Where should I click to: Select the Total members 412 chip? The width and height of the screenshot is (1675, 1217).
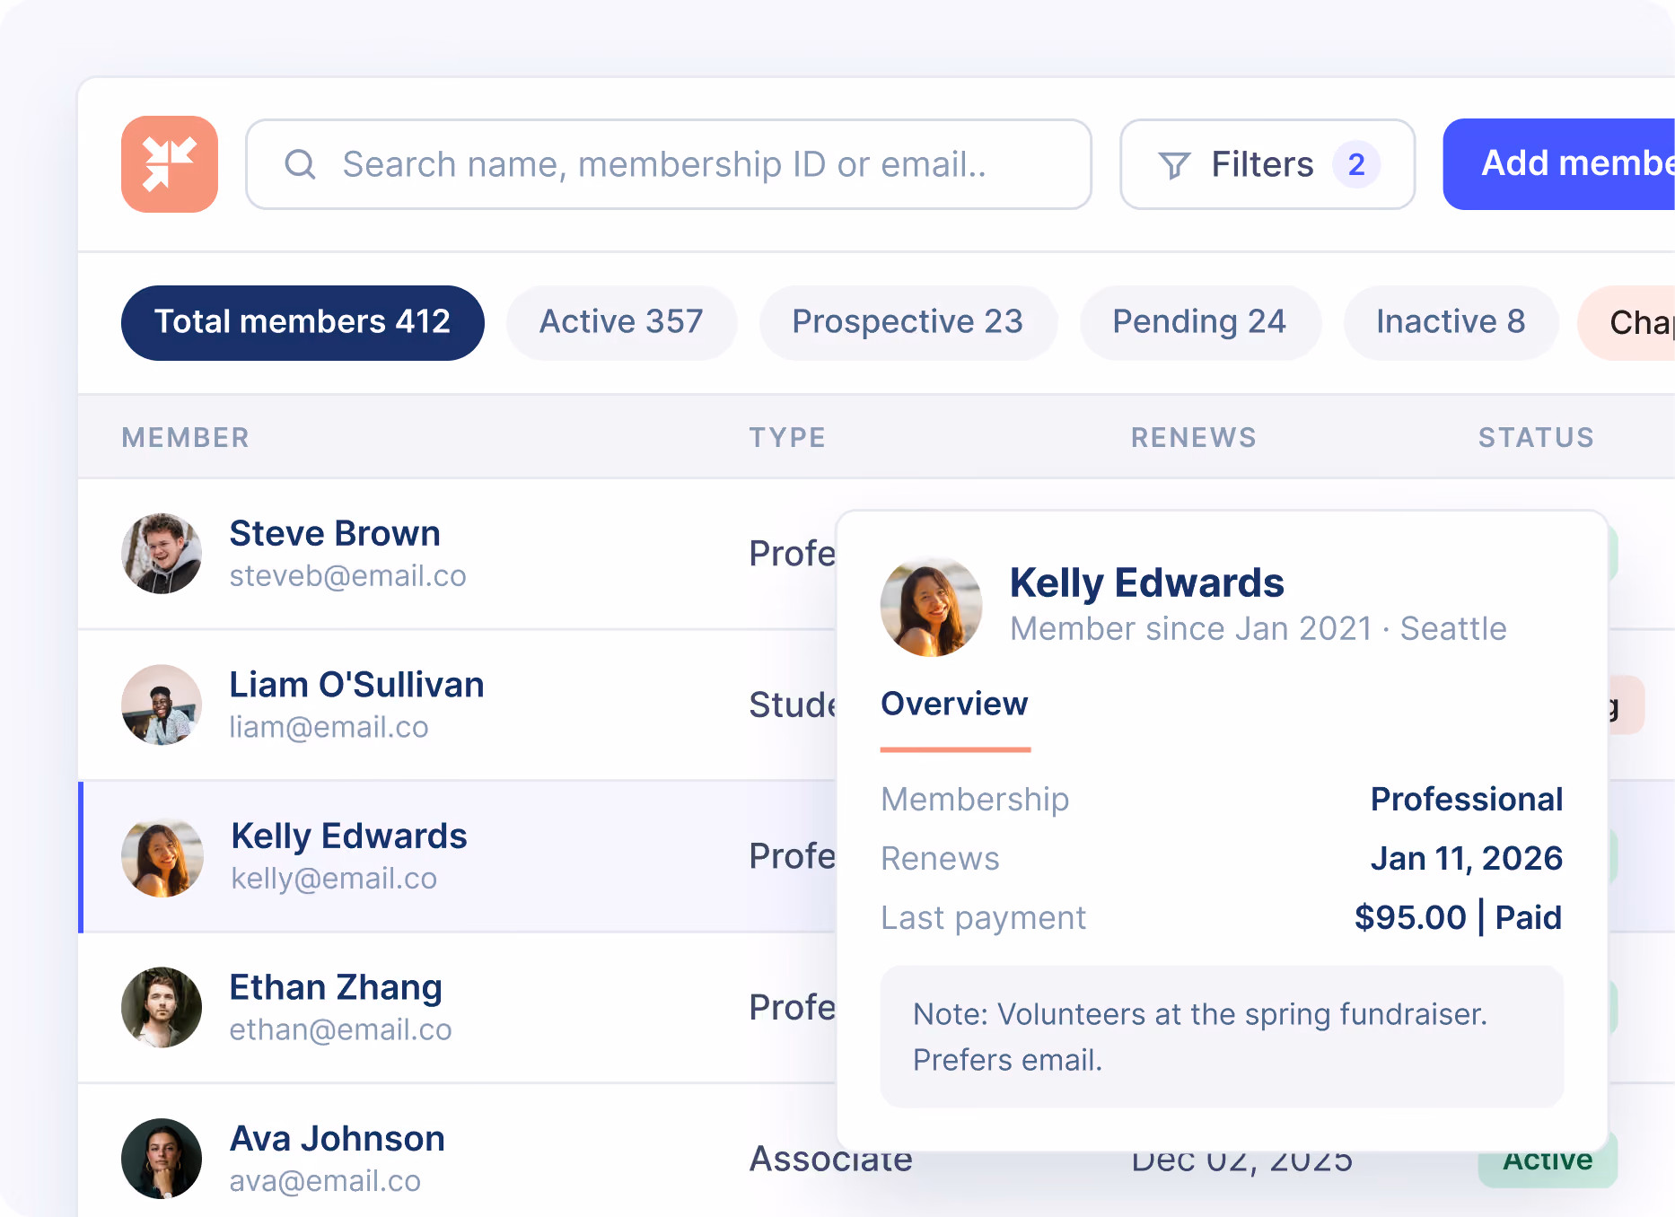(x=303, y=323)
